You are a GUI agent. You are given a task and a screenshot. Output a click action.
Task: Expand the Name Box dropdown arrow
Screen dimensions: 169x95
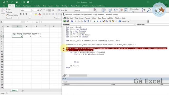point(20,22)
